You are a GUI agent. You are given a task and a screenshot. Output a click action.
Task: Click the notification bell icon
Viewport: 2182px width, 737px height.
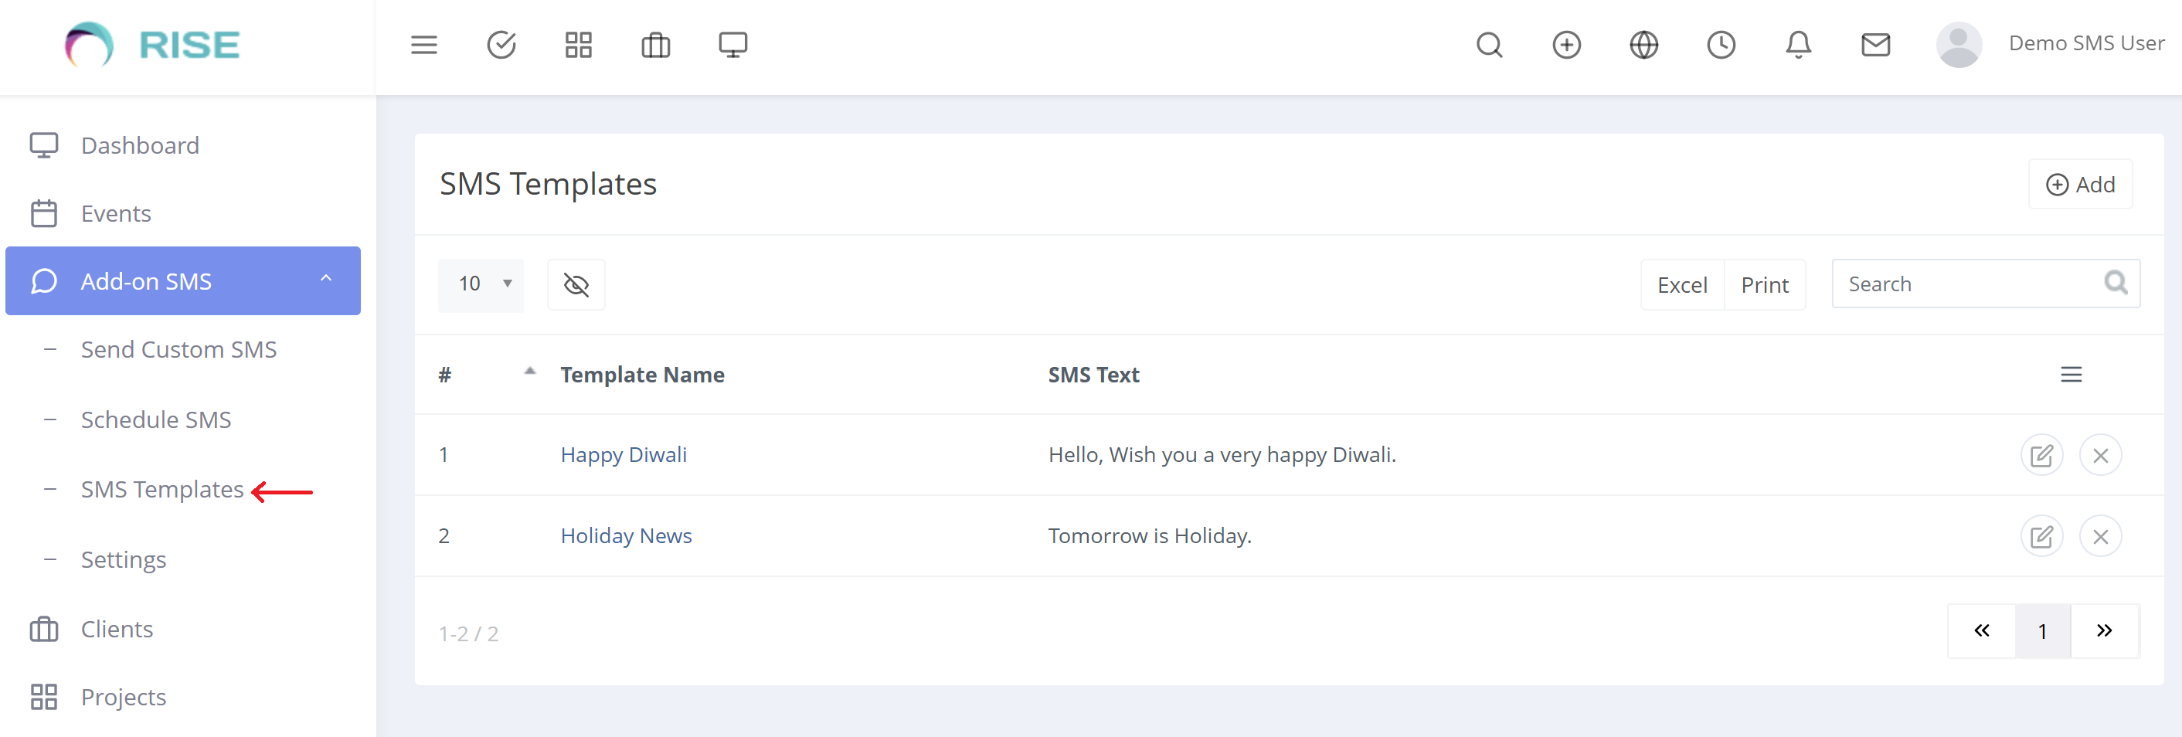point(1797,45)
